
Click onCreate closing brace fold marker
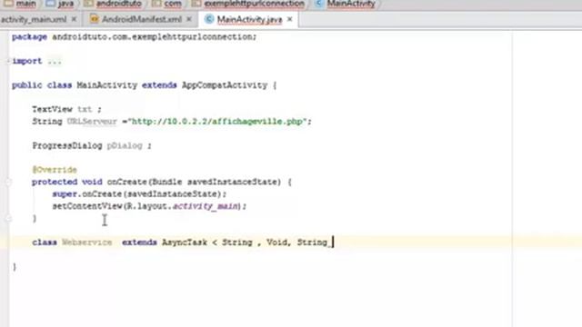click(8, 218)
